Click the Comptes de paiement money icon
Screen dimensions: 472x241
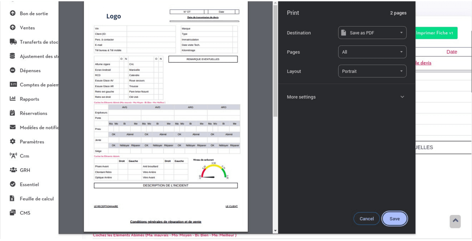point(13,85)
